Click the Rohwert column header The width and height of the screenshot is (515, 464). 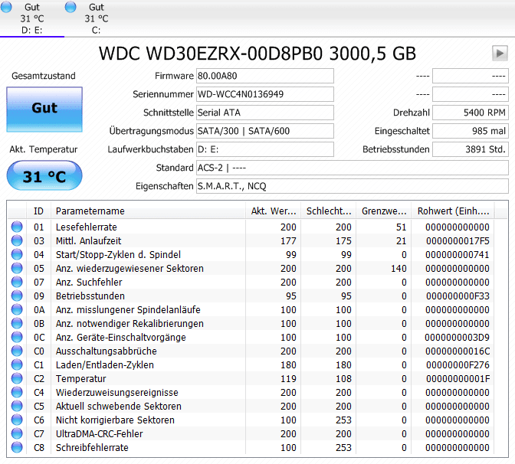point(453,211)
